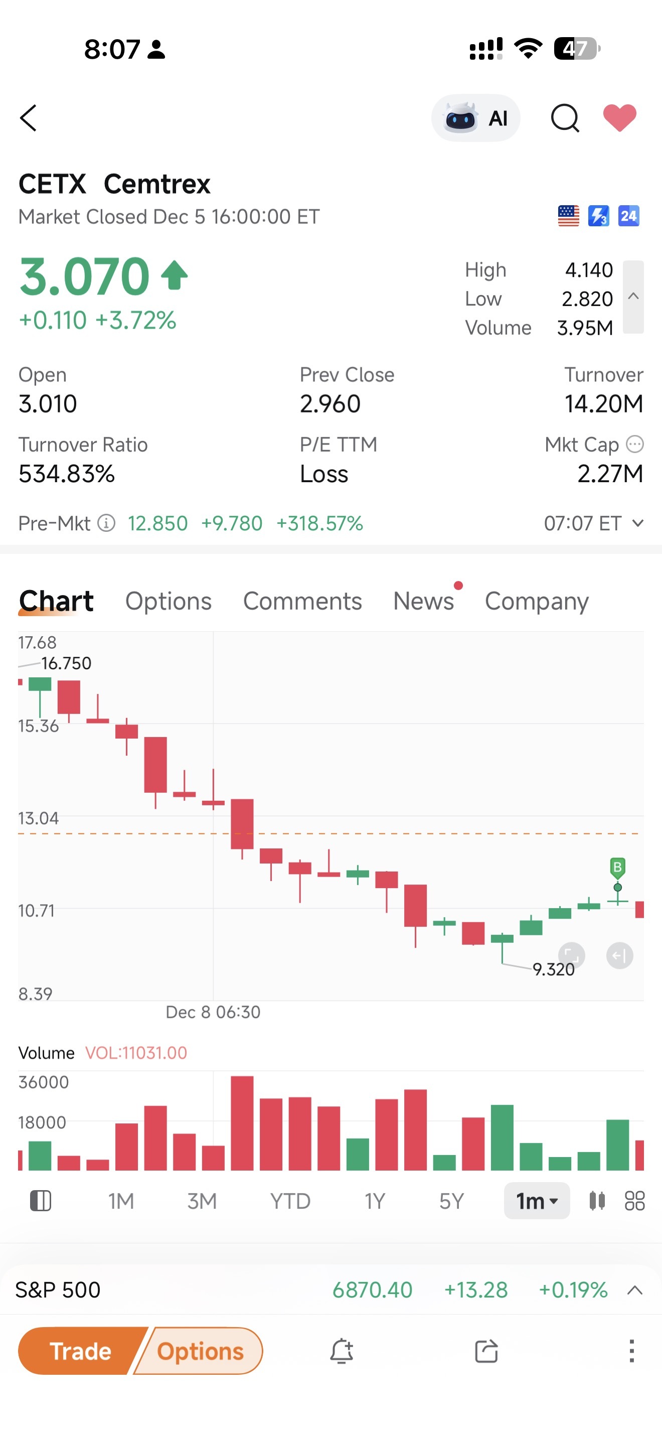Open the 1m interval dropdown
This screenshot has width=662, height=1439.
pos(537,1201)
